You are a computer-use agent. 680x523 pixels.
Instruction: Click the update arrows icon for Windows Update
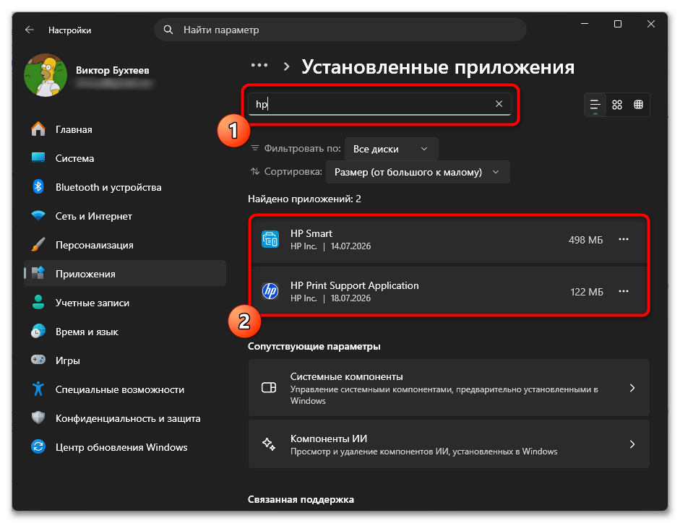click(x=38, y=446)
